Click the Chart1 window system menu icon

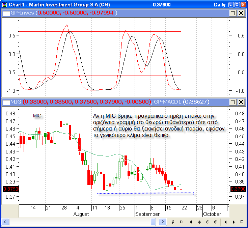click(4, 5)
